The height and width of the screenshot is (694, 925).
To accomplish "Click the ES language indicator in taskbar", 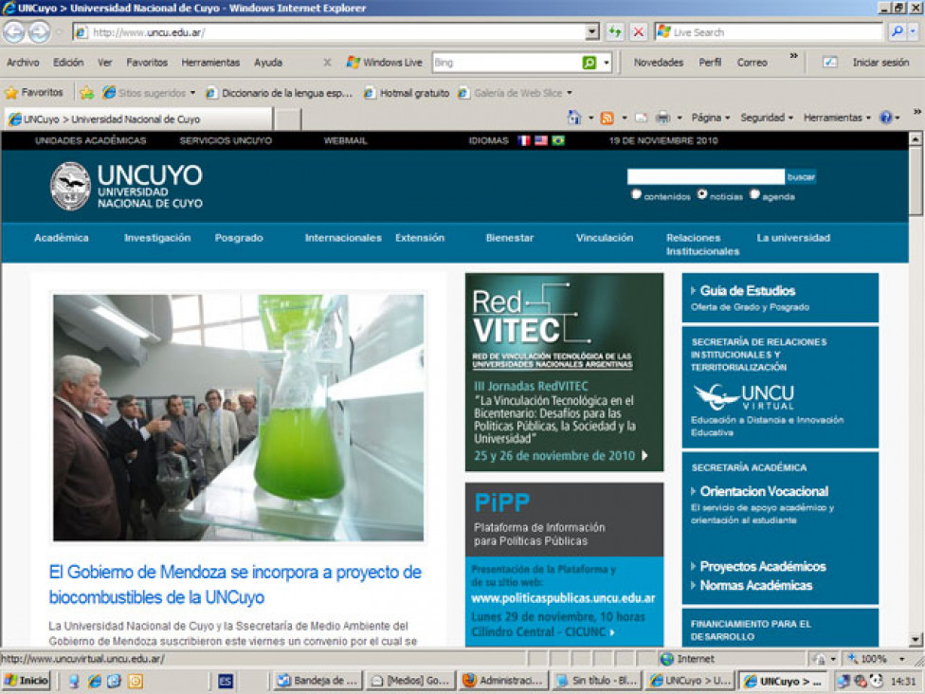I will [226, 681].
